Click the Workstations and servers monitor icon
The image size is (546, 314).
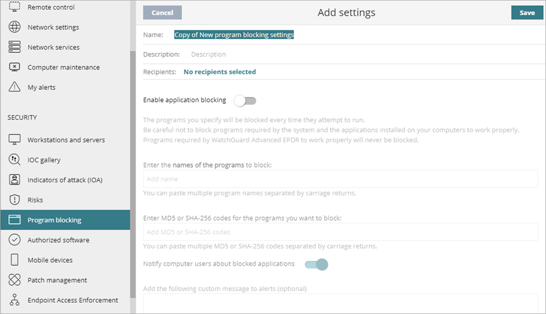(14, 140)
